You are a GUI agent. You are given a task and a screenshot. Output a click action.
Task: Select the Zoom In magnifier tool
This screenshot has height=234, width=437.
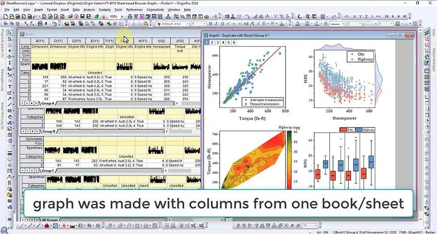(x=10, y=39)
